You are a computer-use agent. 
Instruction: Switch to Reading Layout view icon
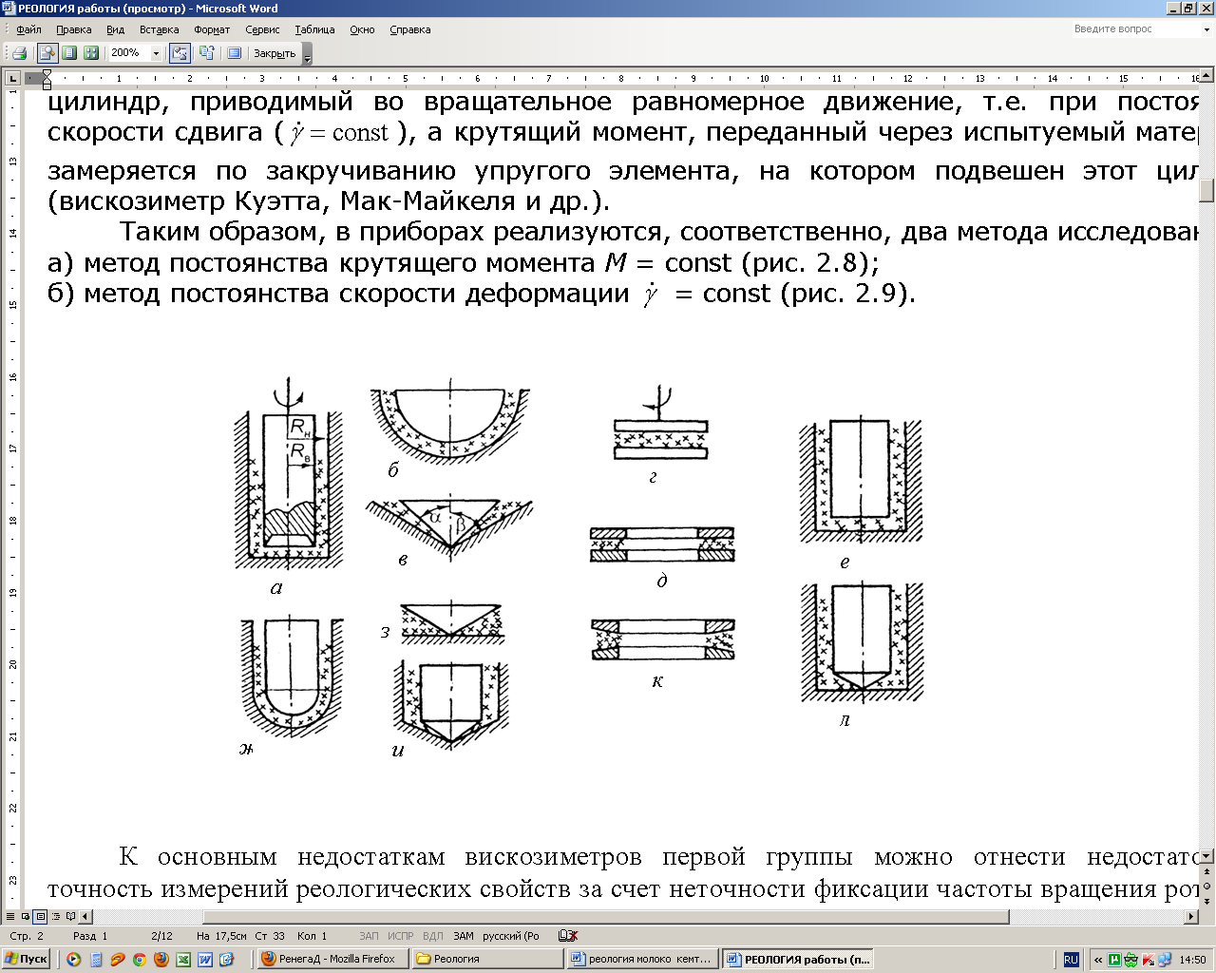[x=69, y=917]
